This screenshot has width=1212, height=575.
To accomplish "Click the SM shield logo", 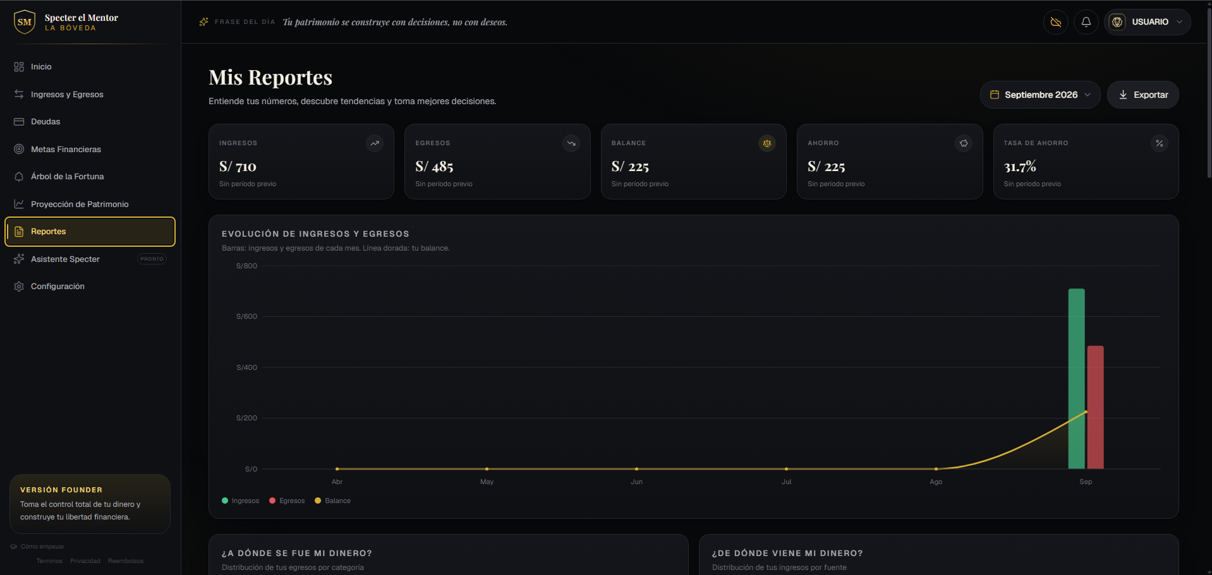I will click(x=25, y=22).
